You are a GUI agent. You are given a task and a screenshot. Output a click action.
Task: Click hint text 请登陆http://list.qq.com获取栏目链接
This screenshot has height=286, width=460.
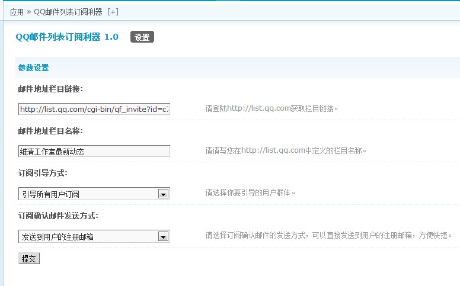pyautogui.click(x=271, y=108)
